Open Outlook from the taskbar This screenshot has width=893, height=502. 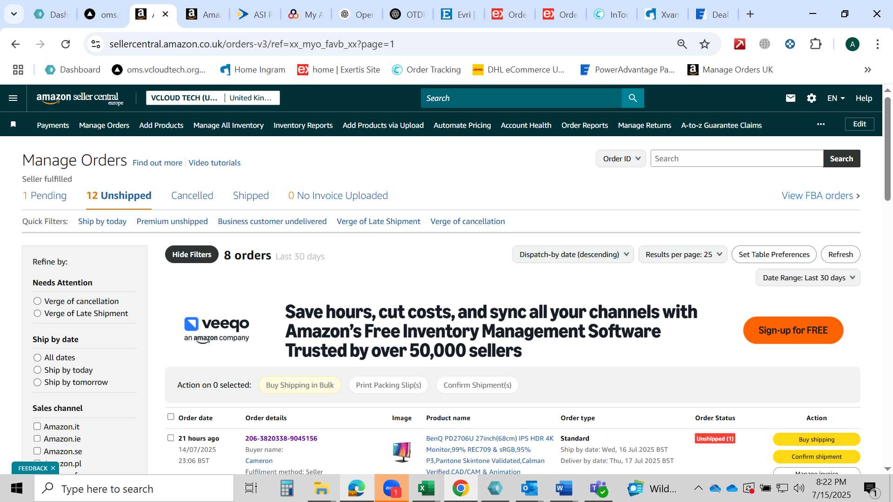pos(529,489)
